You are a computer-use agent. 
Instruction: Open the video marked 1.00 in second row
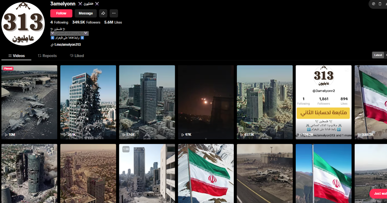[x=147, y=173]
